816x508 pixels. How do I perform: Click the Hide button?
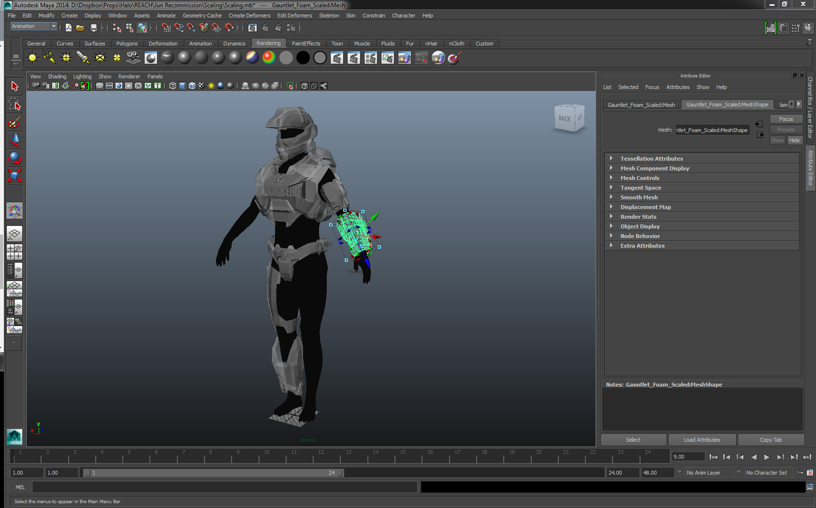point(795,140)
